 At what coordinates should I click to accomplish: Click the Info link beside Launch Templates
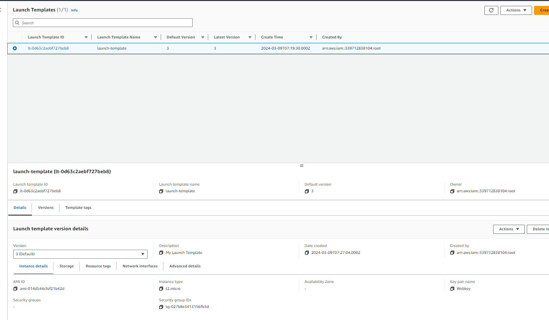(74, 10)
